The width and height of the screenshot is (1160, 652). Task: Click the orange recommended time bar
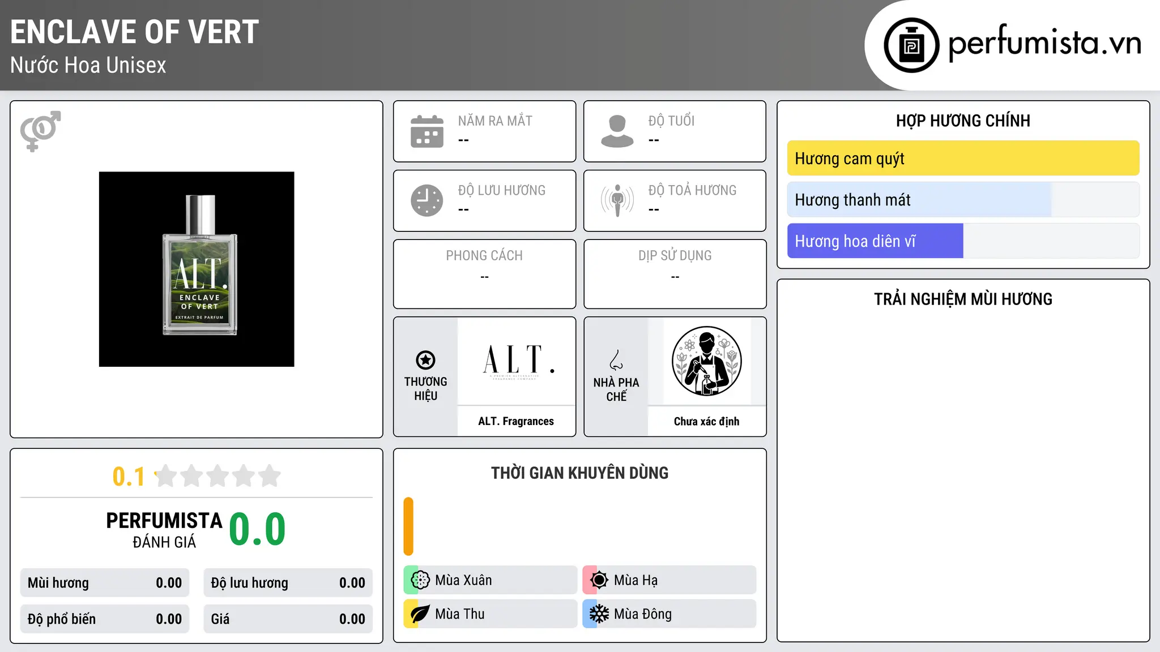[x=408, y=526]
